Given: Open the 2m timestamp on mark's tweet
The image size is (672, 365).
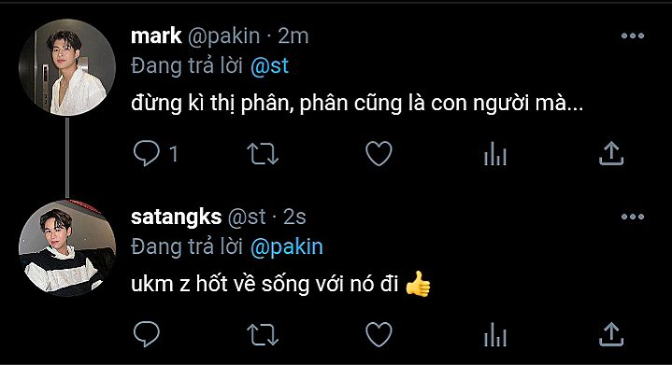Looking at the screenshot, I should (293, 36).
